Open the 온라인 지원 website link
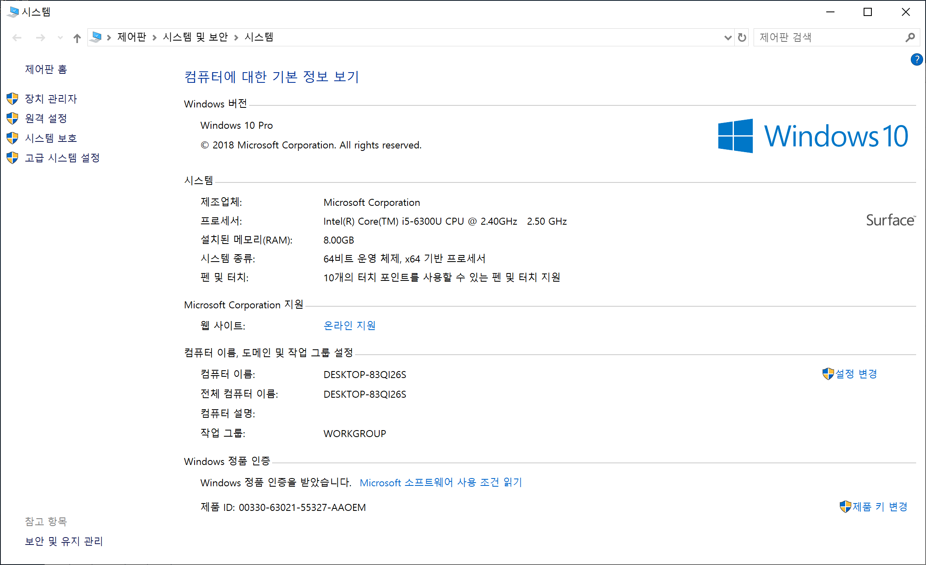926x565 pixels. tap(350, 326)
